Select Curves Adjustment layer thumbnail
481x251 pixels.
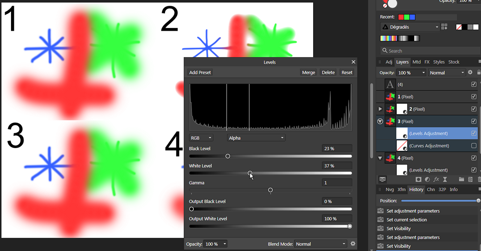point(402,146)
